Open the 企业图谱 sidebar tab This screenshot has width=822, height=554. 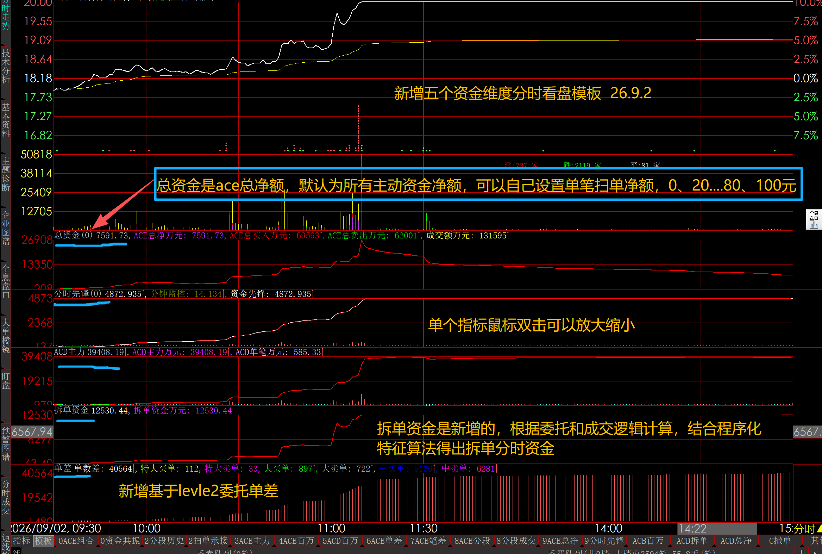pos(5,228)
